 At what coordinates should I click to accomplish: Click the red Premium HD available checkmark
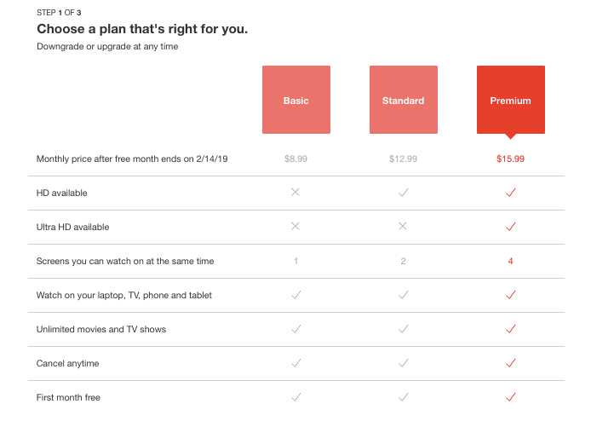click(510, 193)
